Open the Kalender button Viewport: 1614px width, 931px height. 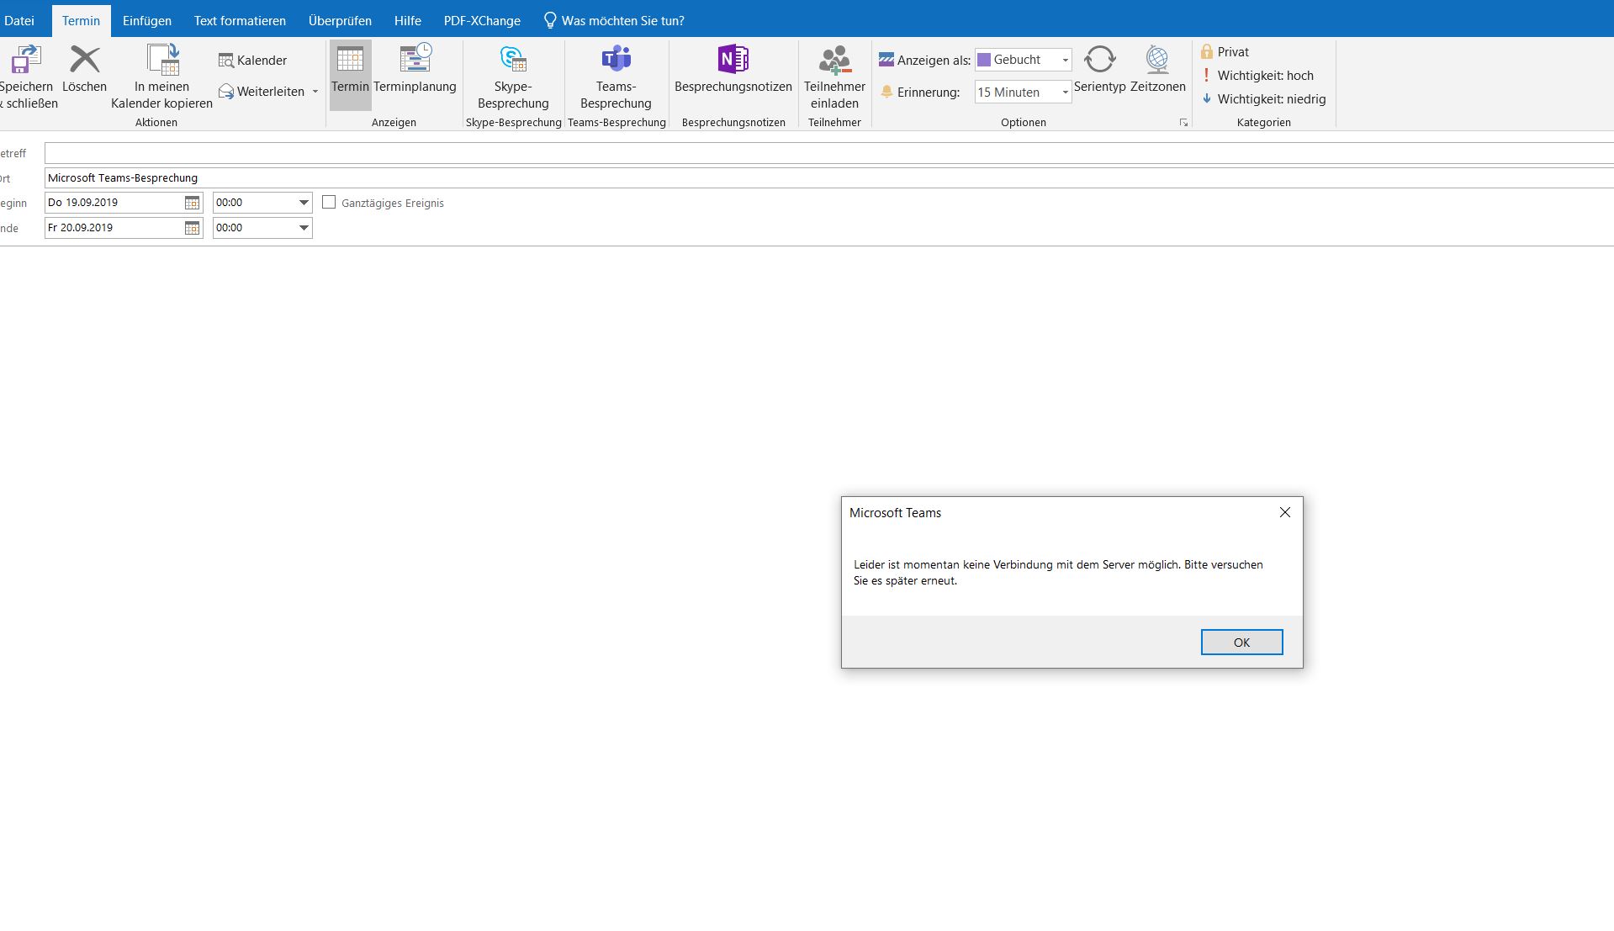253,61
